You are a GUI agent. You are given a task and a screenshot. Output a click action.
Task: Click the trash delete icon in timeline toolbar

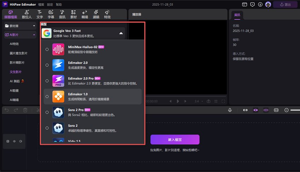click(x=25, y=110)
